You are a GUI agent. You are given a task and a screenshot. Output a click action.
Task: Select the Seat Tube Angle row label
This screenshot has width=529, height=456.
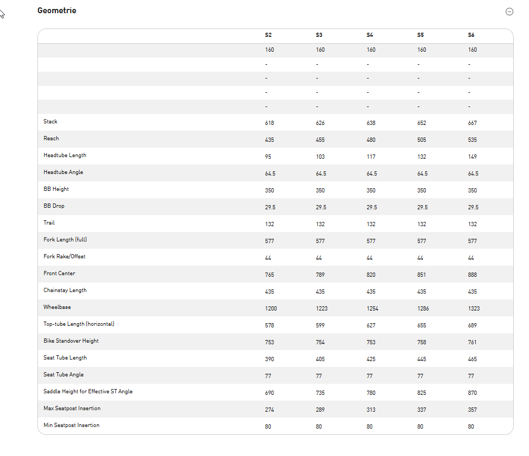coord(63,375)
